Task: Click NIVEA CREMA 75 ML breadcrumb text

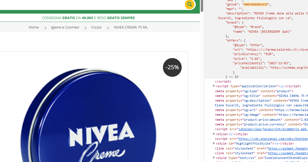Action: click(x=131, y=27)
